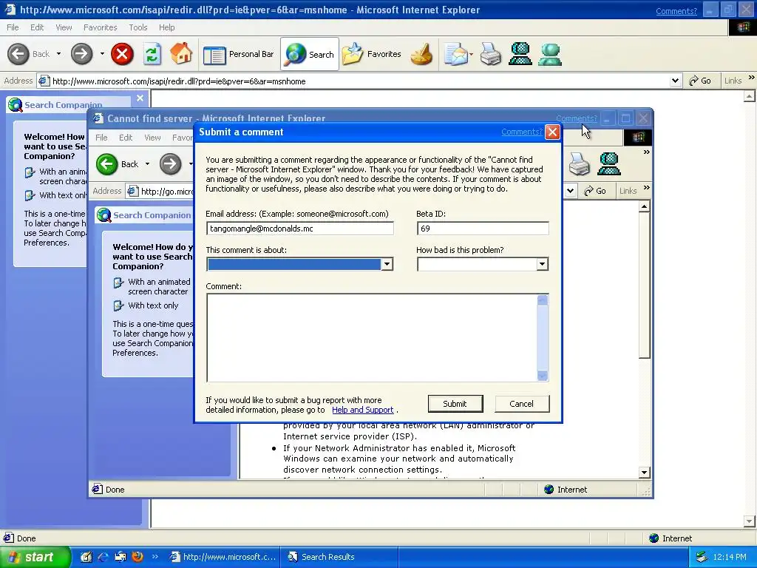
Task: Expand address dropdown in Cannot find server window
Action: click(570, 191)
